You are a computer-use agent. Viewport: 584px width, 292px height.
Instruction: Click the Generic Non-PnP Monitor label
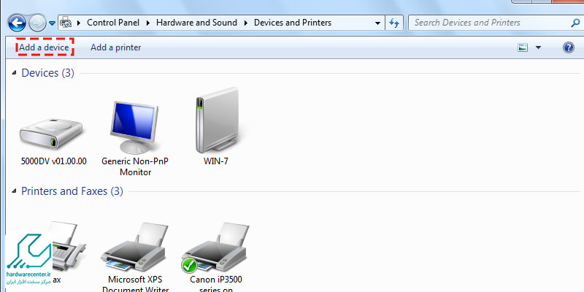[x=135, y=166]
